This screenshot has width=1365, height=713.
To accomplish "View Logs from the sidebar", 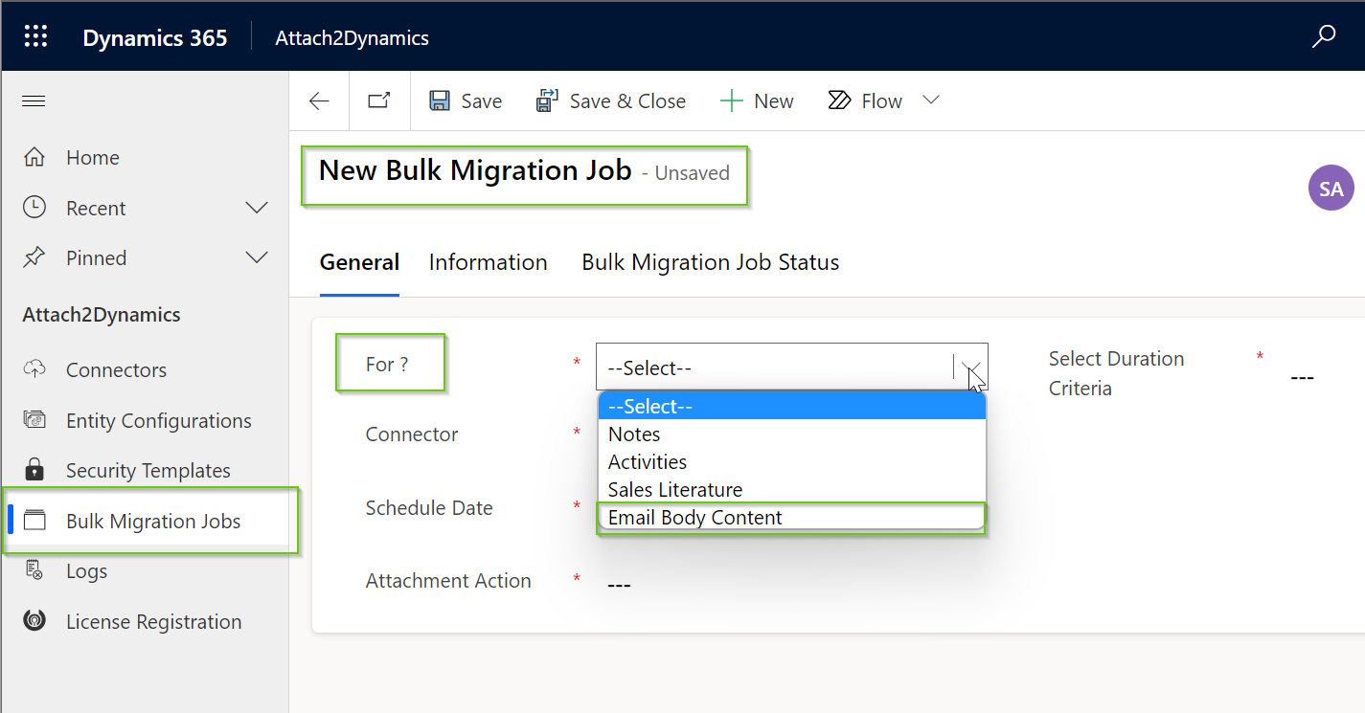I will click(x=85, y=570).
